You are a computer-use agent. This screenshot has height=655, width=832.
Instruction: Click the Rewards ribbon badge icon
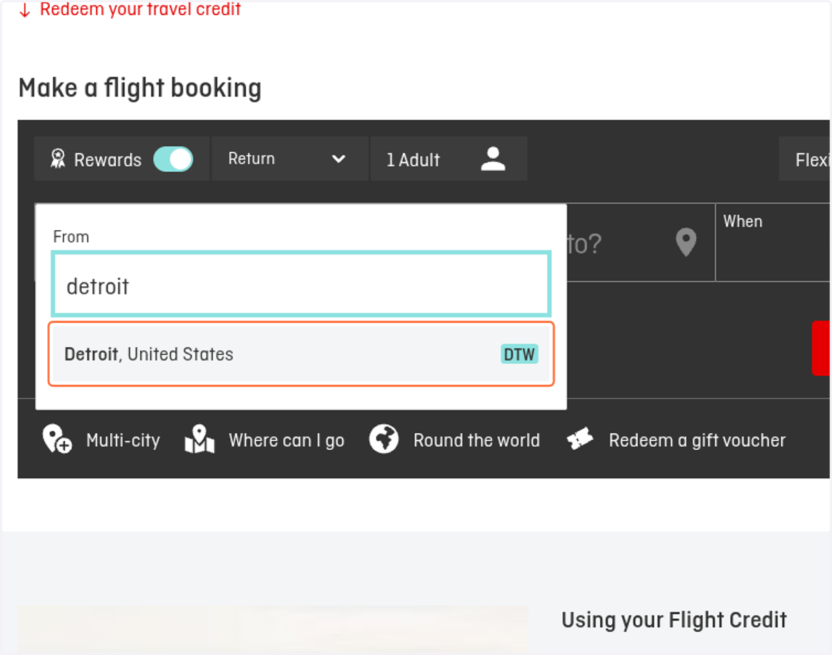[x=58, y=159]
